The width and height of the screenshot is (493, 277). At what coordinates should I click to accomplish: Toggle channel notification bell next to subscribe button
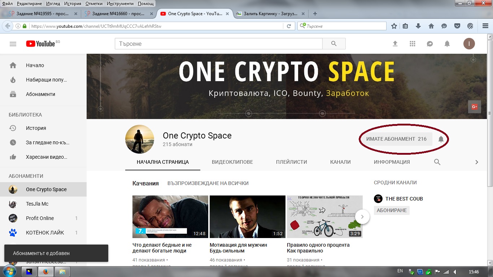point(441,139)
